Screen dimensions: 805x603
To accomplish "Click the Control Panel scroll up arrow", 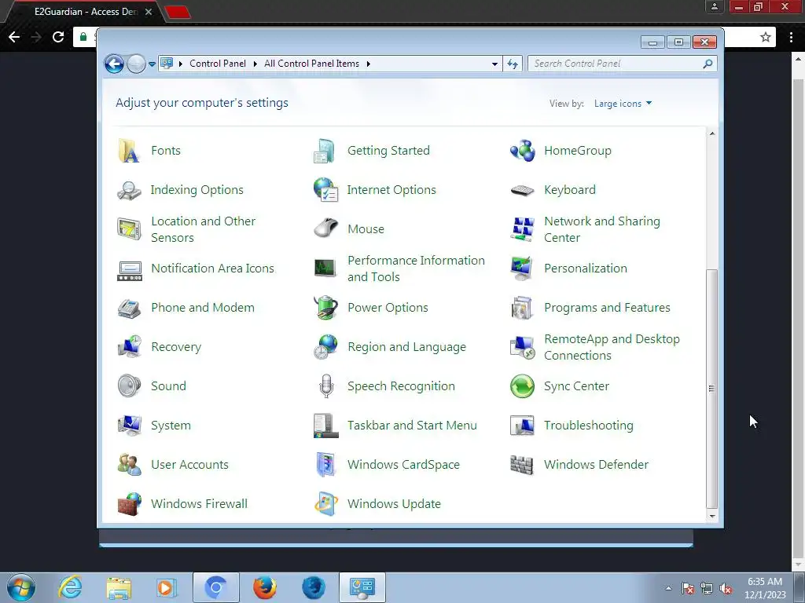I will pyautogui.click(x=712, y=133).
